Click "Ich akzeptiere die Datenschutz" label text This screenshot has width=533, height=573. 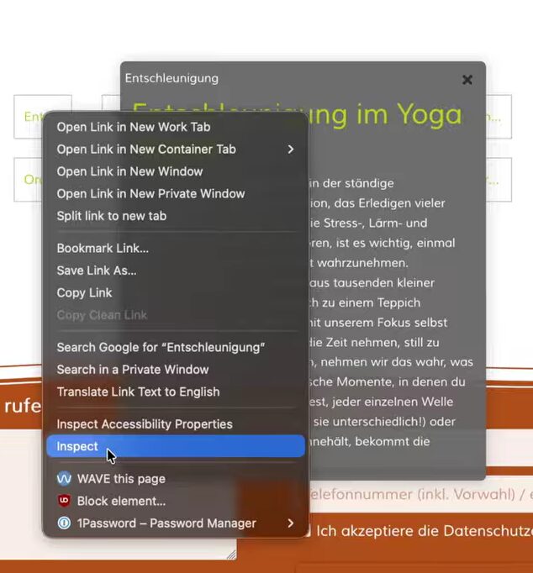point(425,531)
